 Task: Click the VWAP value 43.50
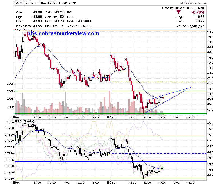pyautogui.click(x=87, y=26)
